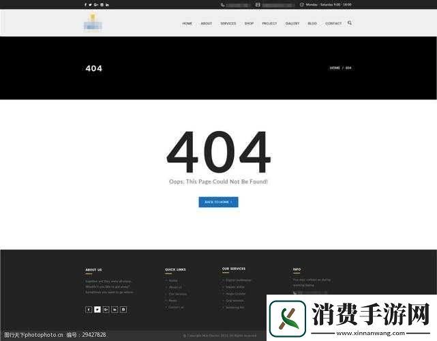Click the phone icon in top bar
This screenshot has width=437, height=341.
[x=222, y=5]
